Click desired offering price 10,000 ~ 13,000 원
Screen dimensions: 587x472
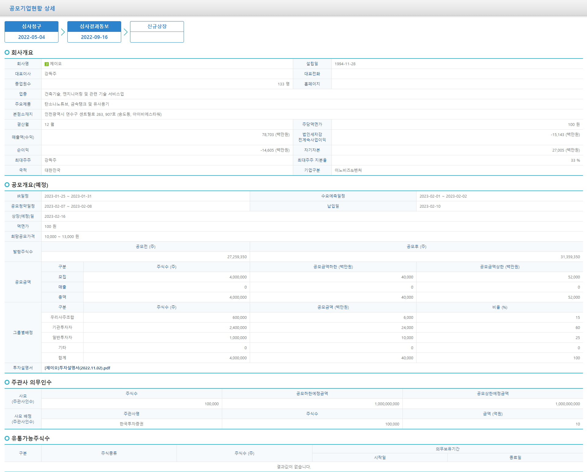pyautogui.click(x=62, y=236)
